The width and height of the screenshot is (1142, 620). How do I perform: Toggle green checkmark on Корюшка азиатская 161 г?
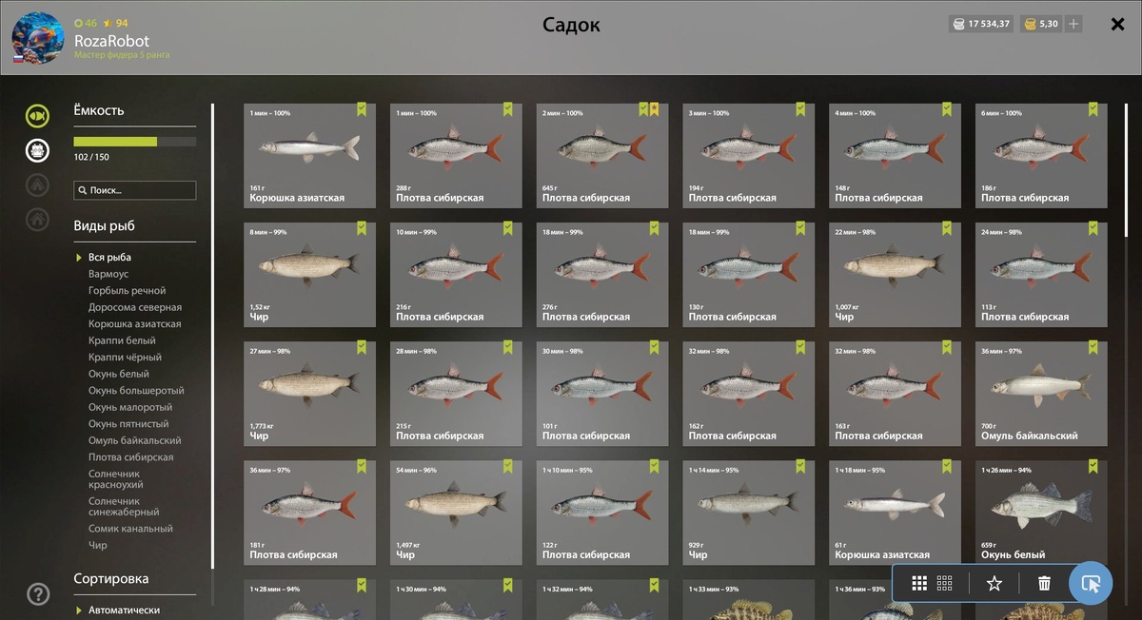click(x=362, y=109)
